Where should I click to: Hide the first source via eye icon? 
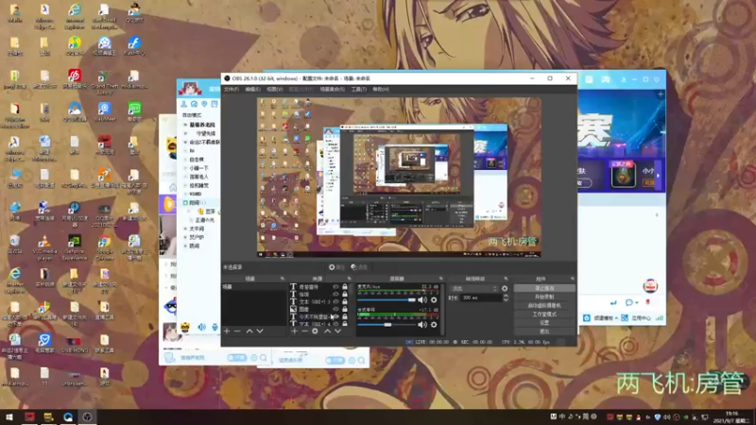coord(335,286)
